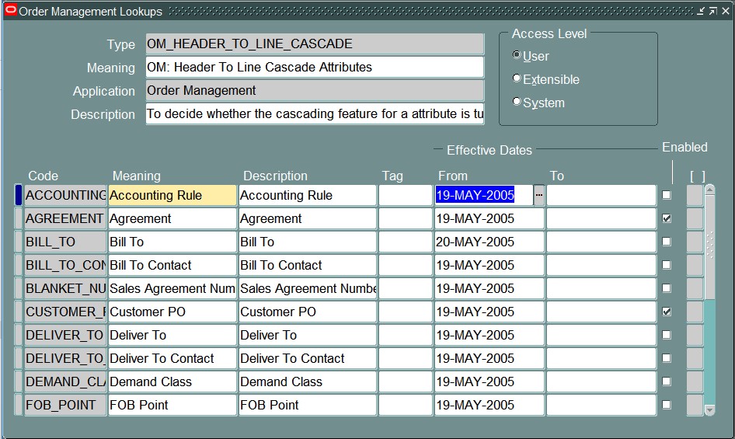Select the BLANKET_NU code cell
Screen dimensions: 735x439
[65, 288]
